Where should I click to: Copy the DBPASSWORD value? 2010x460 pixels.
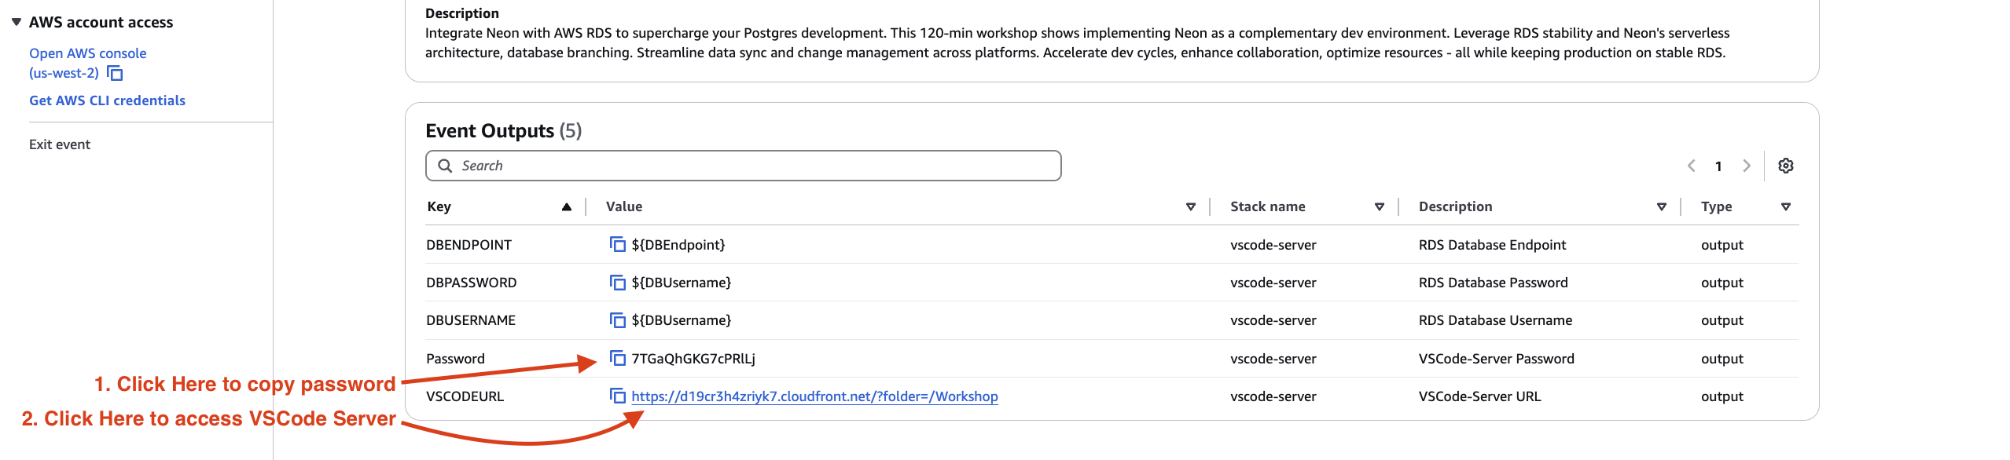click(617, 283)
